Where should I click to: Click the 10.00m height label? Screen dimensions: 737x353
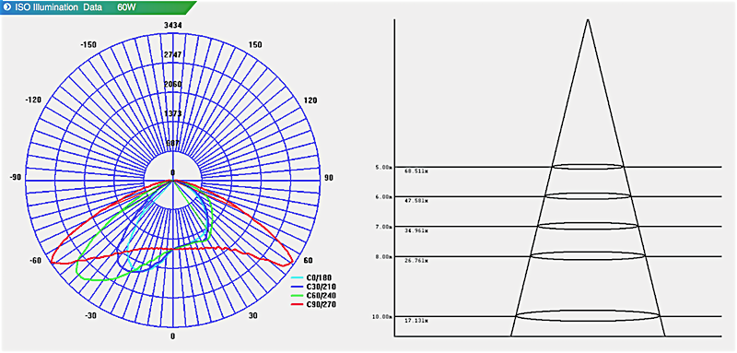[381, 317]
